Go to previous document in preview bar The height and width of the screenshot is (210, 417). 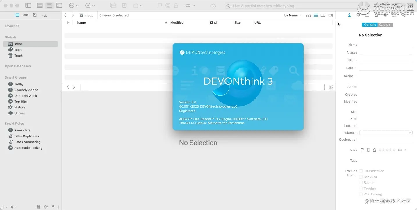click(x=68, y=87)
